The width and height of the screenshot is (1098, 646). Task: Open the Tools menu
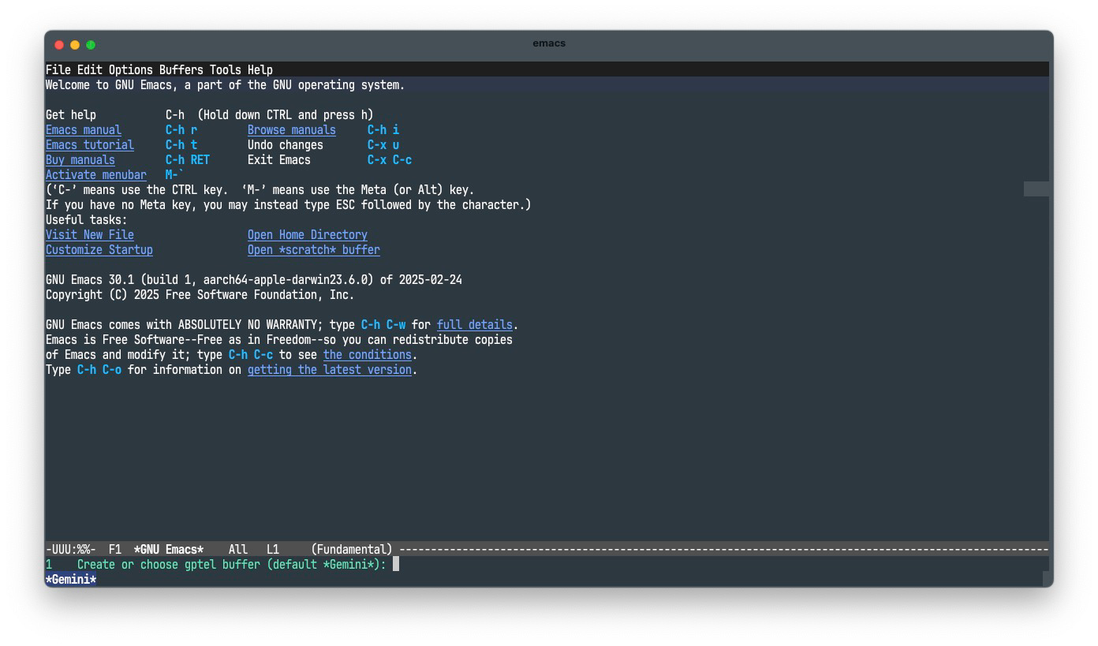(x=226, y=69)
